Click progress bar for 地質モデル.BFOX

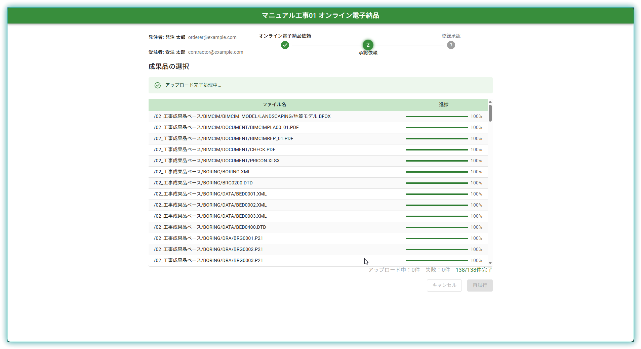click(x=436, y=117)
